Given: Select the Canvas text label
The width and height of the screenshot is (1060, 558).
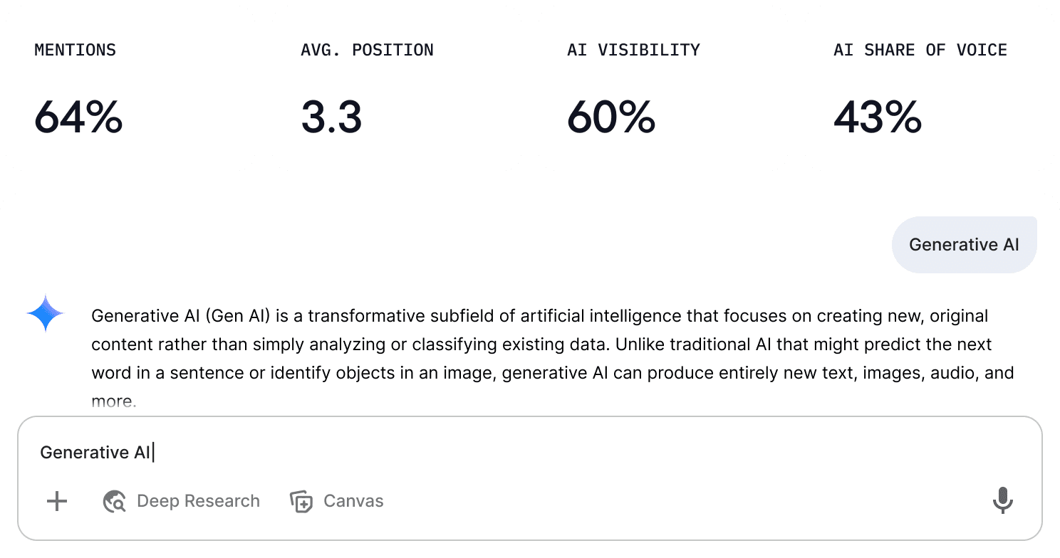Looking at the screenshot, I should coord(353,501).
